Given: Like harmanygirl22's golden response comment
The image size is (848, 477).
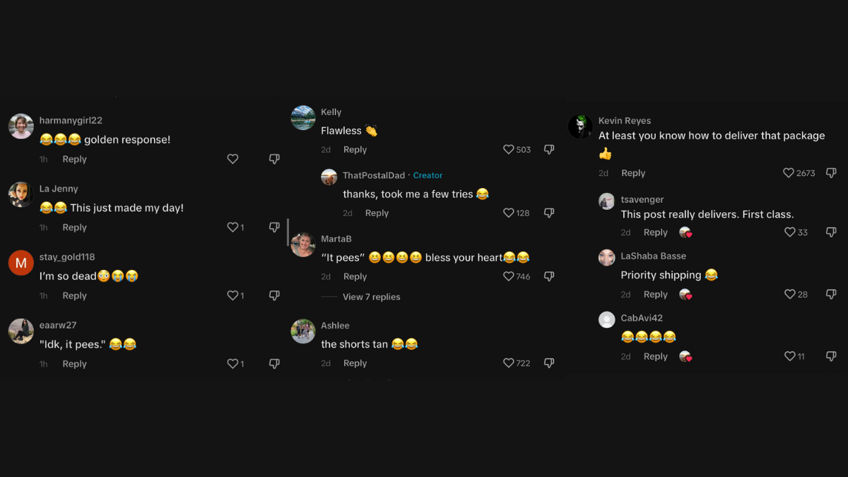Looking at the screenshot, I should [x=232, y=159].
